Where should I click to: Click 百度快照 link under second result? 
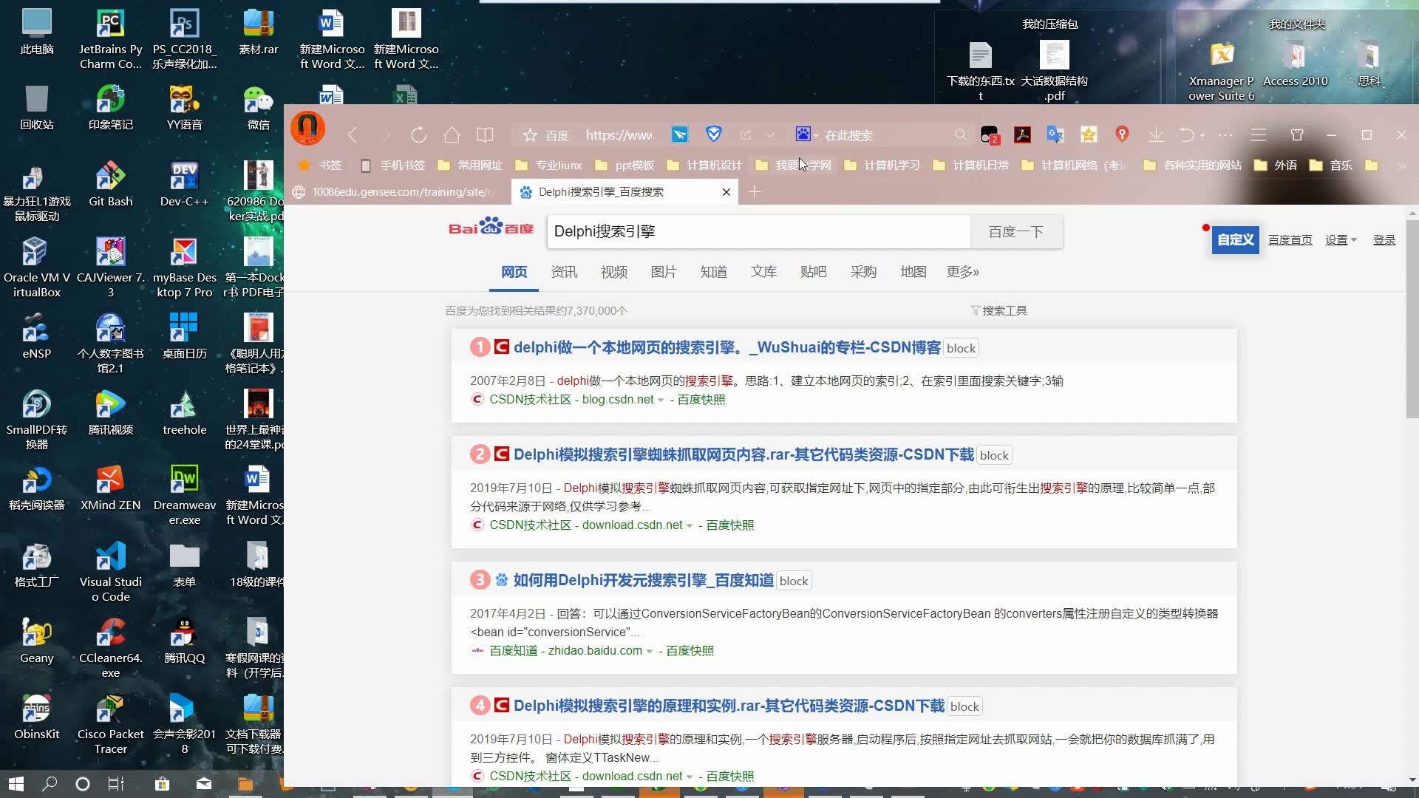coord(730,525)
